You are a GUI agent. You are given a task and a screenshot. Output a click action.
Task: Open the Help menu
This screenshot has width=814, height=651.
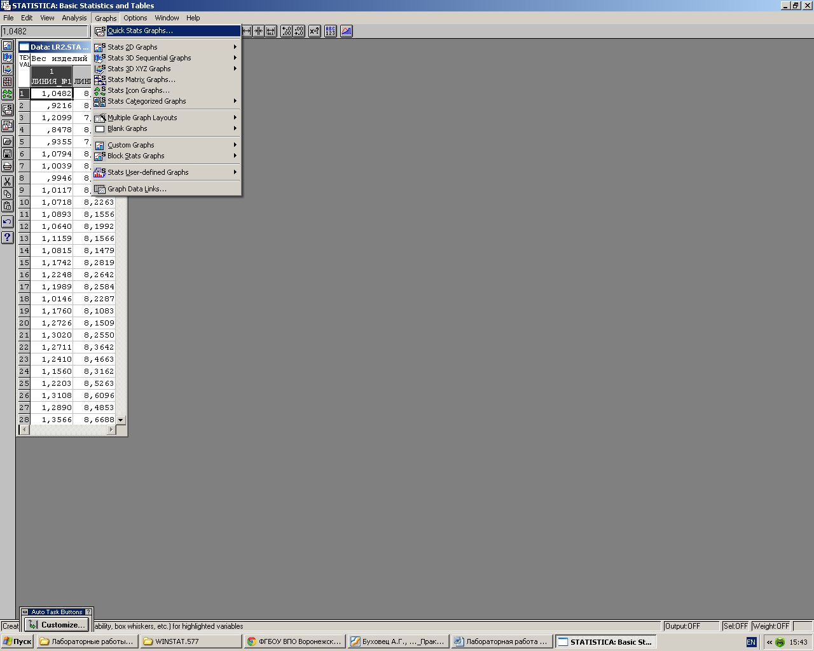pyautogui.click(x=193, y=18)
